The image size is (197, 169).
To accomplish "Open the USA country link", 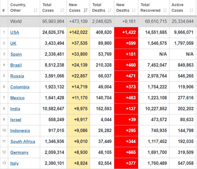I will (15, 32).
